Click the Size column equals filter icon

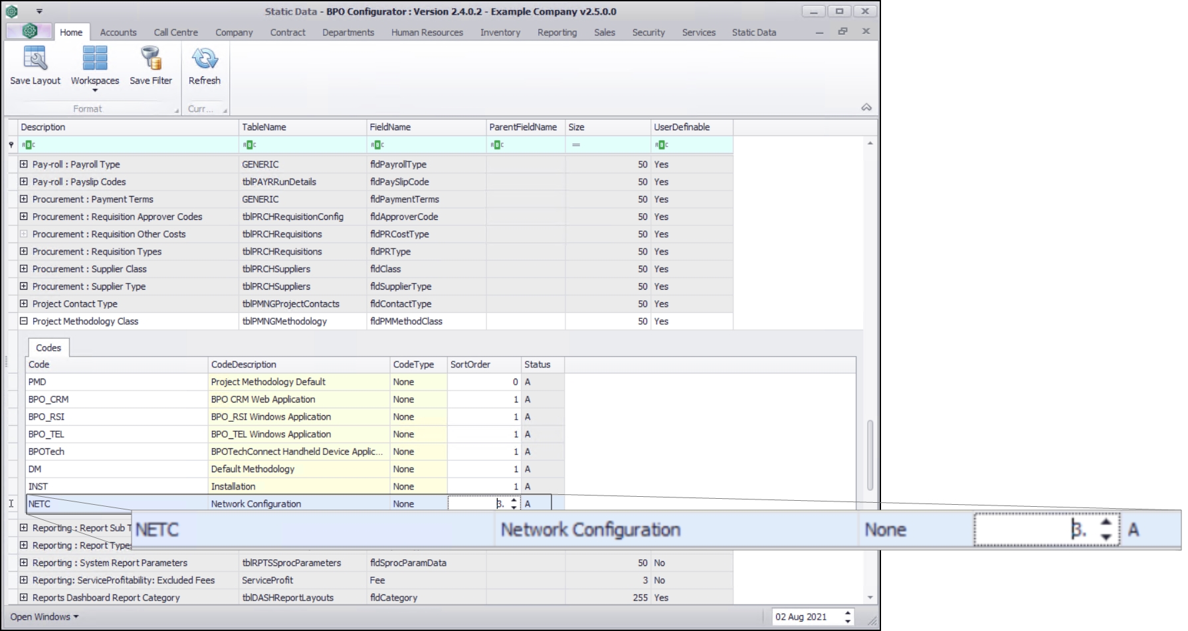(575, 145)
